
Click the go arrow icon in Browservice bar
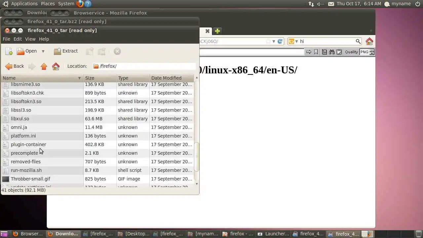coord(309,52)
